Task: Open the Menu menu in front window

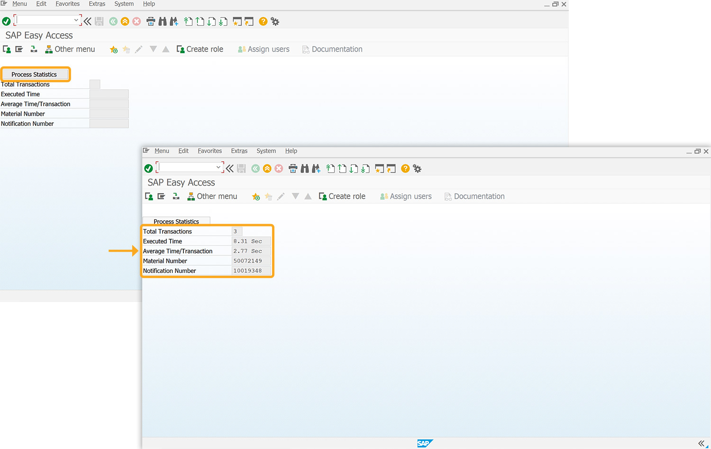Action: coord(162,151)
